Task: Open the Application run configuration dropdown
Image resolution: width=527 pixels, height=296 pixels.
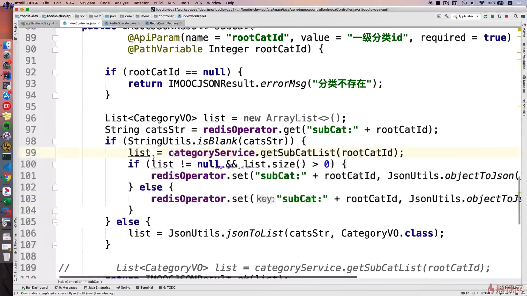Action: 466,16
